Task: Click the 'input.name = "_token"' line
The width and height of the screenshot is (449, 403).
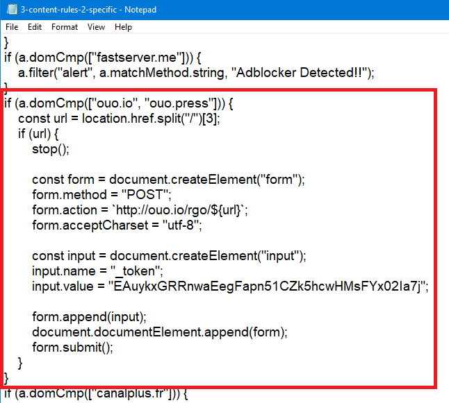Action: coord(97,271)
